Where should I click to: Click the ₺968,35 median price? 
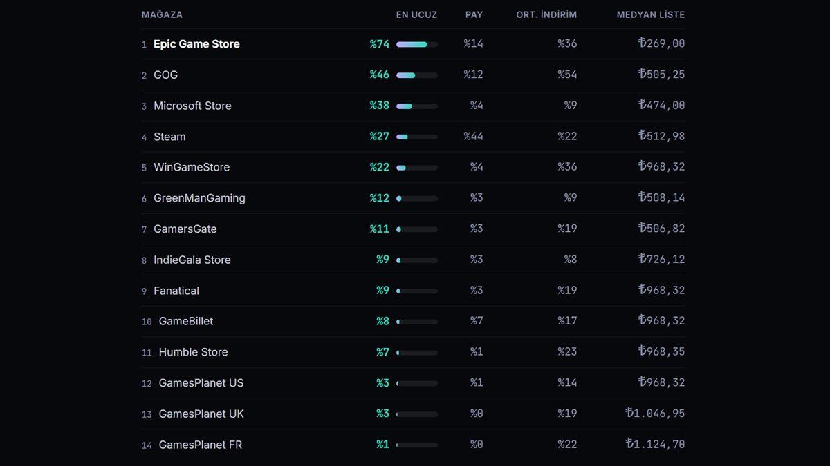click(662, 351)
